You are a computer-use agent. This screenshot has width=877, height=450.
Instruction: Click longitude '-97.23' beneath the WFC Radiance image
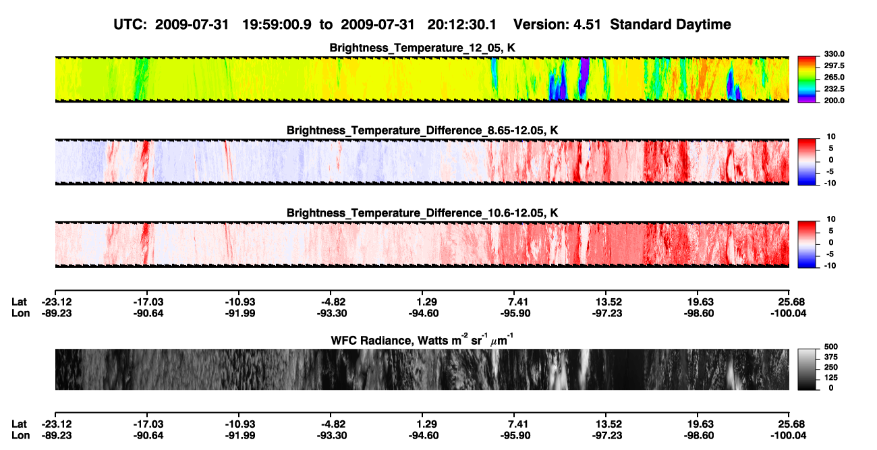(x=608, y=434)
